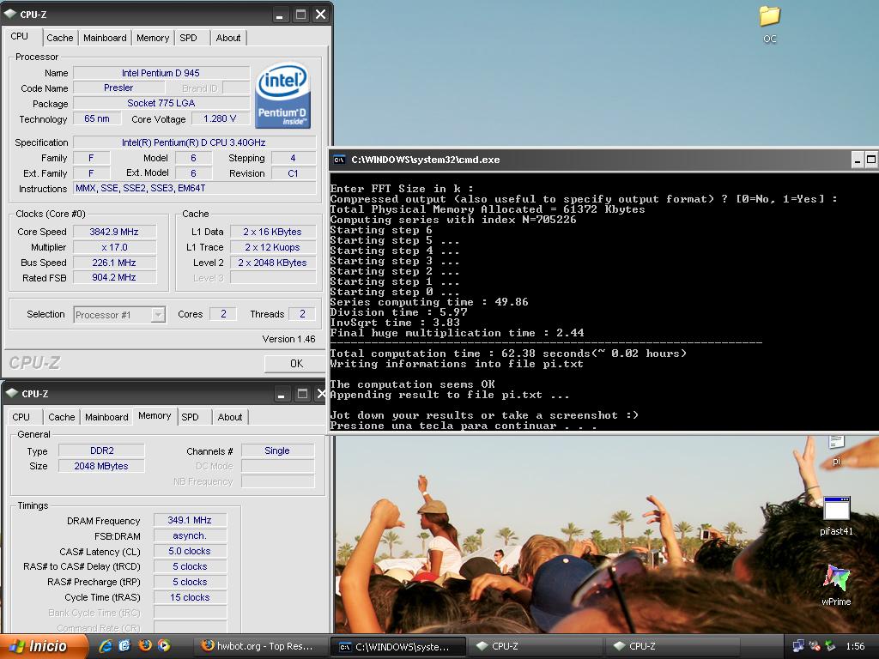Open Memory tab in top CPU-Z window
Image resolution: width=879 pixels, height=659 pixels.
coord(153,38)
